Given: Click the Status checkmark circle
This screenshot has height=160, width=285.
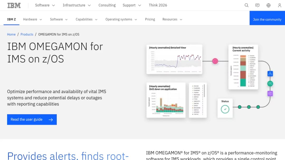Looking at the screenshot, I should [225, 109].
